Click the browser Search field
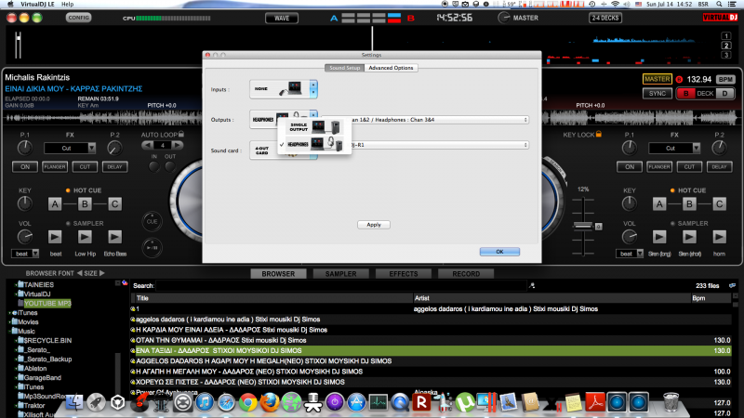The width and height of the screenshot is (744, 418). [x=341, y=286]
